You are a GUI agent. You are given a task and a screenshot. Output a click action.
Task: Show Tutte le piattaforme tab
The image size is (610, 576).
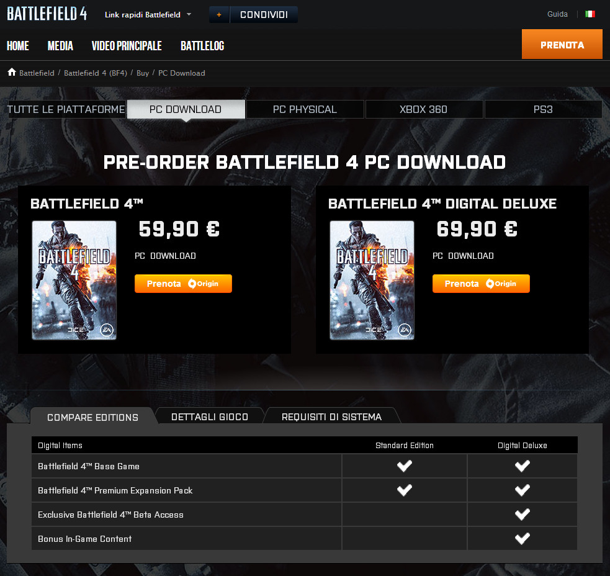[x=66, y=109]
